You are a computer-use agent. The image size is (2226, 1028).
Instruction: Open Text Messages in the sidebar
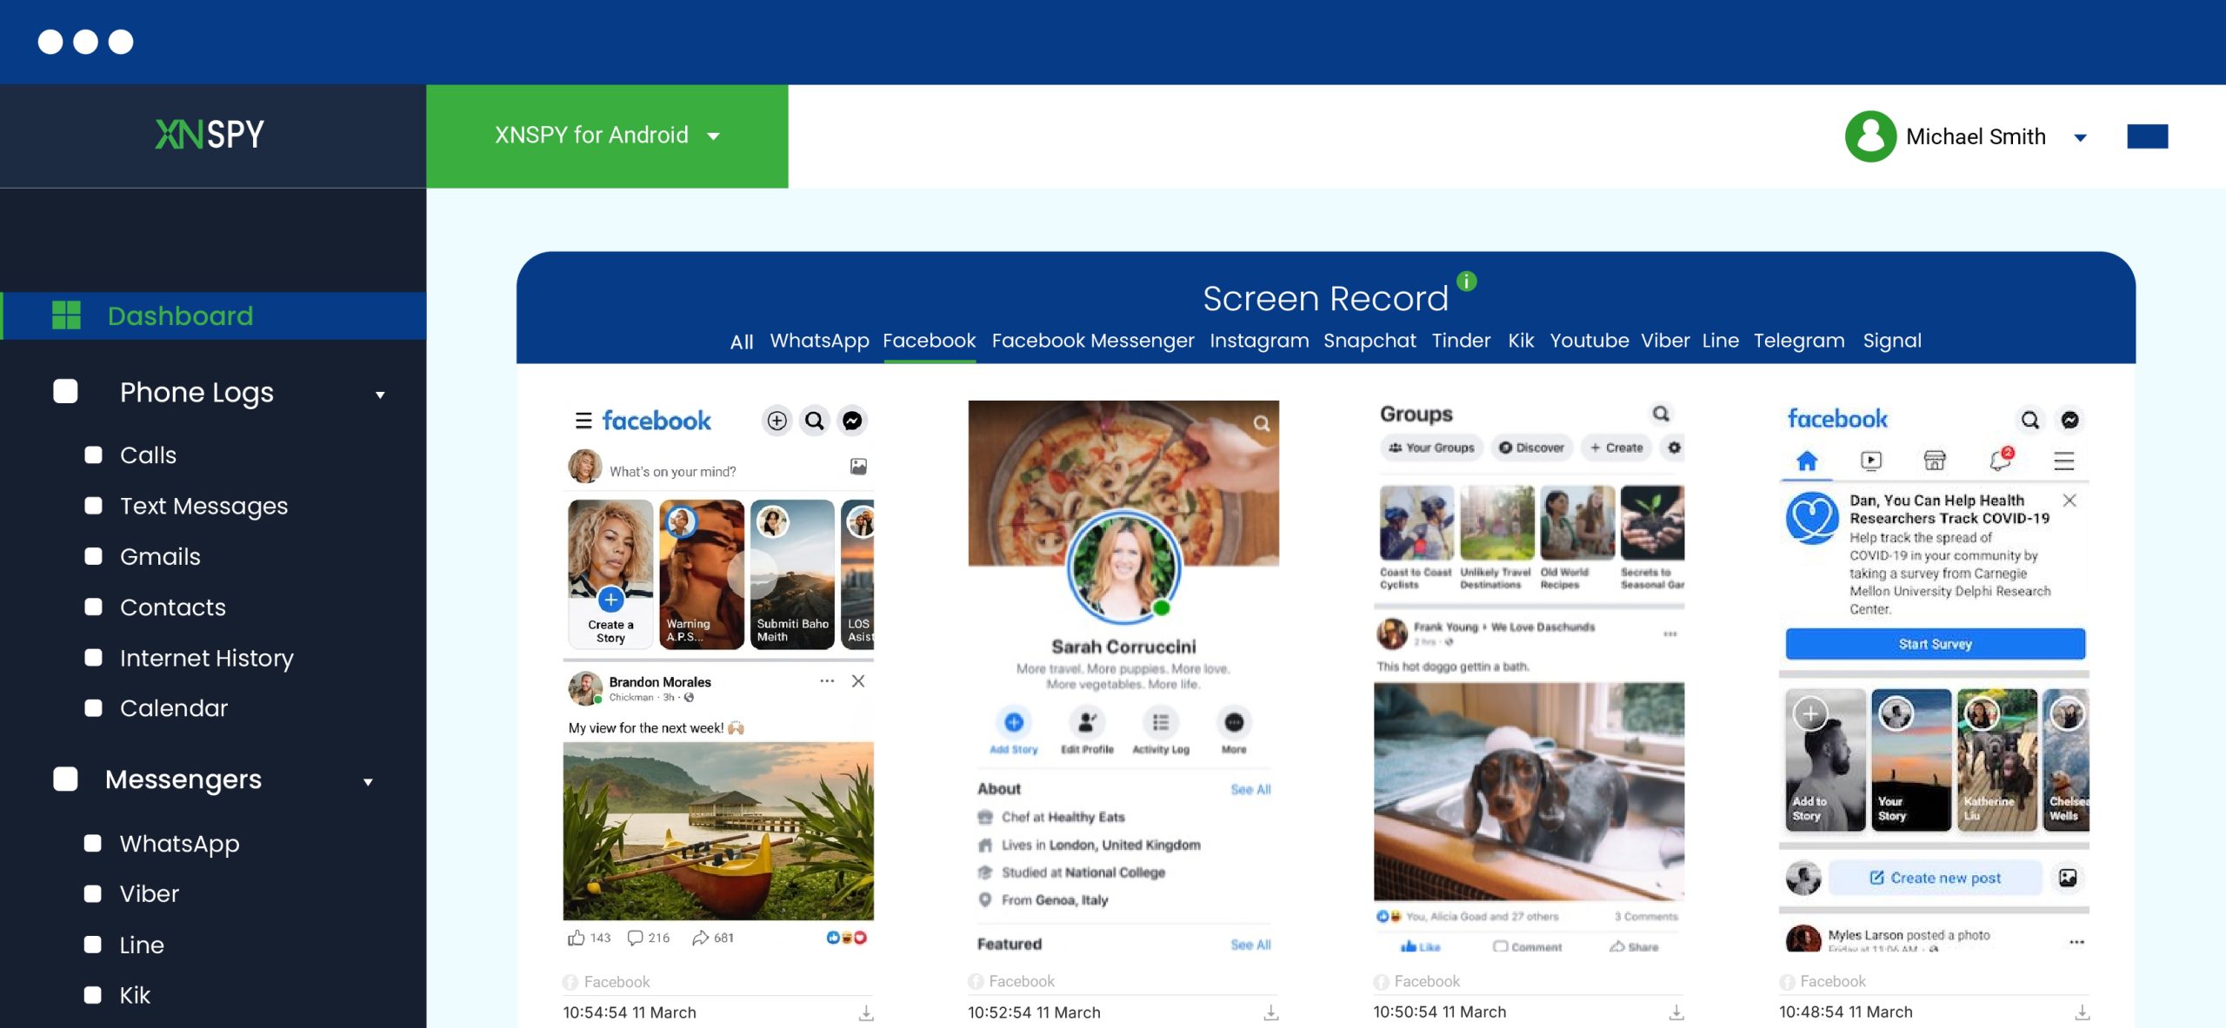203,506
